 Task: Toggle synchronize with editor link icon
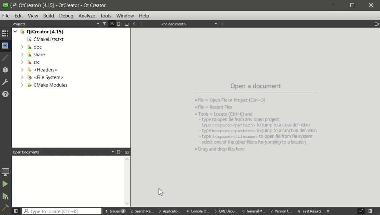coord(112,24)
